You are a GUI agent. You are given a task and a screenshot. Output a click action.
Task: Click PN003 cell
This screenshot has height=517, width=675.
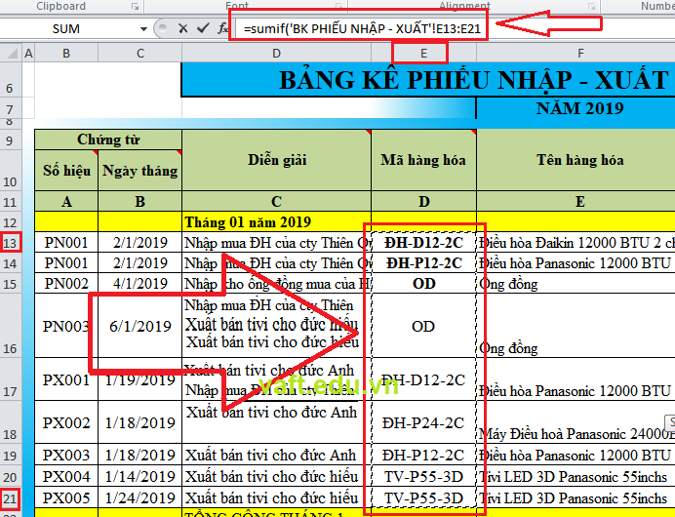point(66,326)
